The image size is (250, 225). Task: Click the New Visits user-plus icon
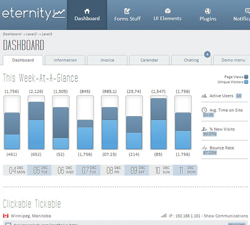[204, 129]
